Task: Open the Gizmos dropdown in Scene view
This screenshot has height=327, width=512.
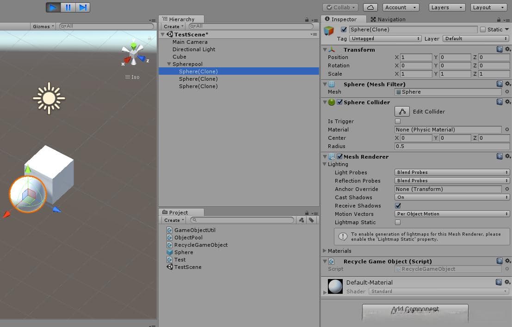Action: pyautogui.click(x=43, y=26)
